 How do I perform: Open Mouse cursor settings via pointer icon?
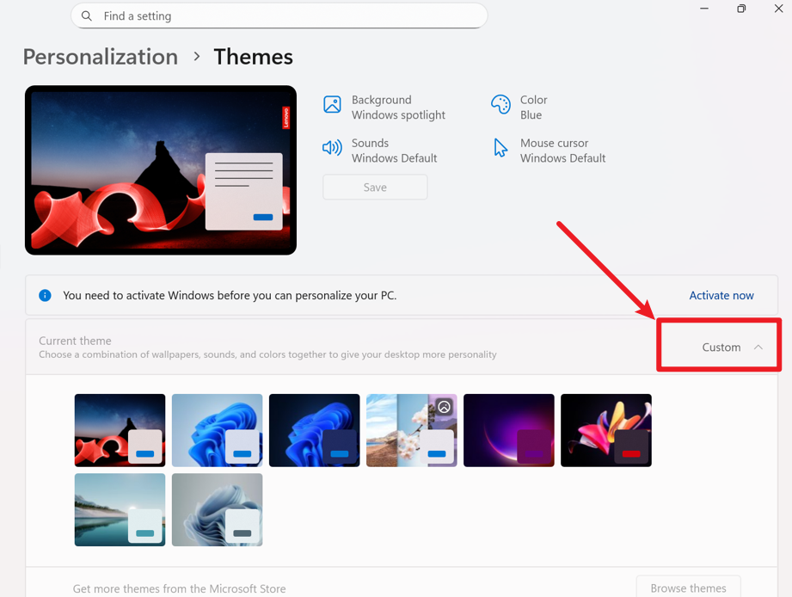pos(500,147)
